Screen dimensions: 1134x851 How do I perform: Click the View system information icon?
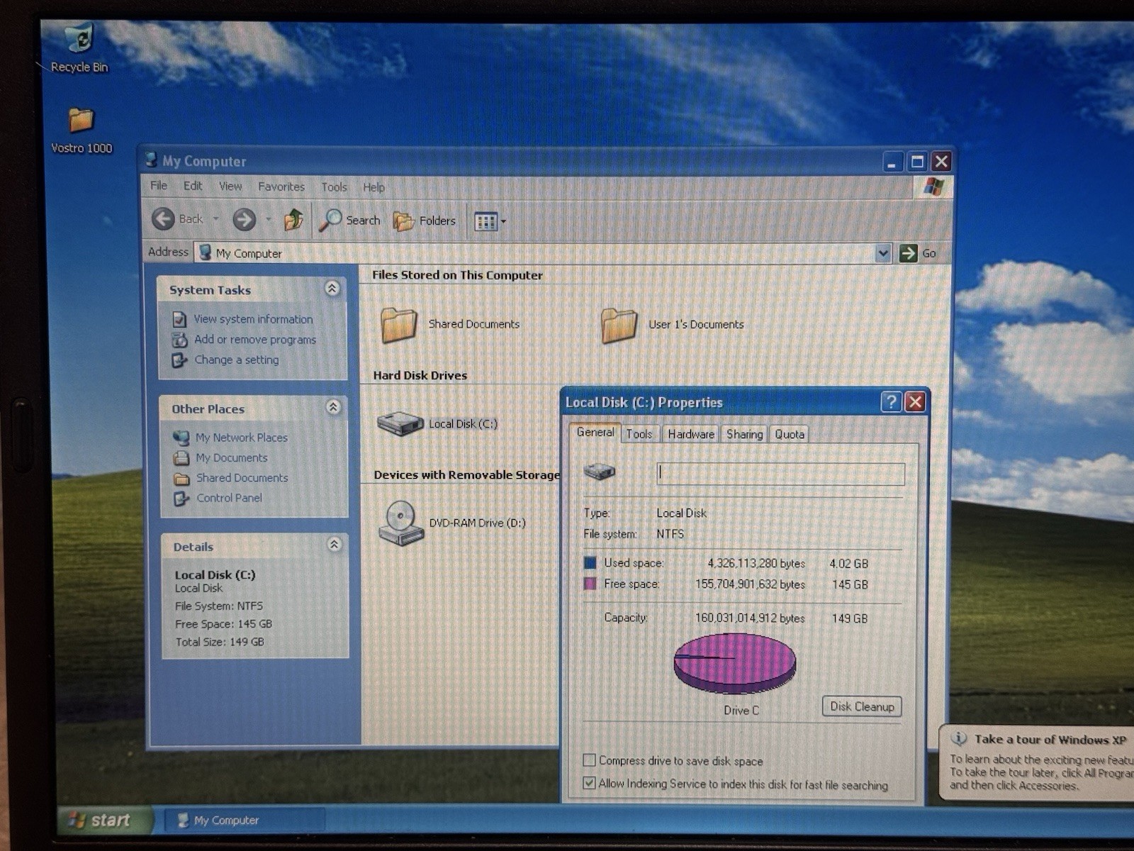(180, 320)
